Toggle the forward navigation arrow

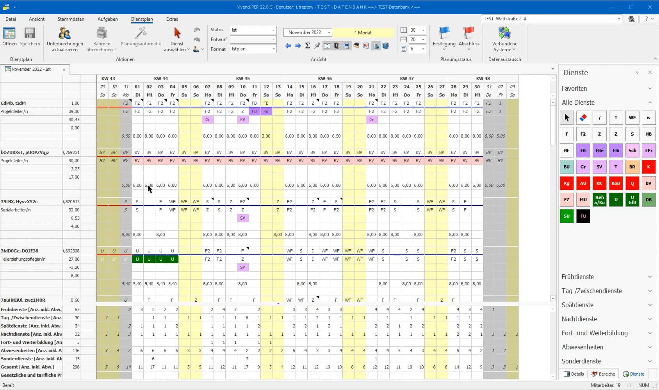pyautogui.click(x=298, y=46)
